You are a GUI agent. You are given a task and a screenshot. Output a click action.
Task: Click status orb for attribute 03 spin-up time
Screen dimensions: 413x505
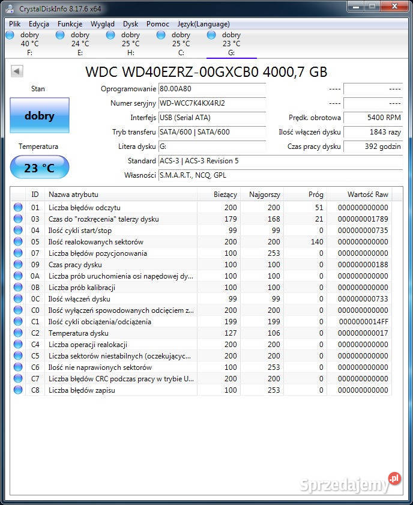pos(18,219)
